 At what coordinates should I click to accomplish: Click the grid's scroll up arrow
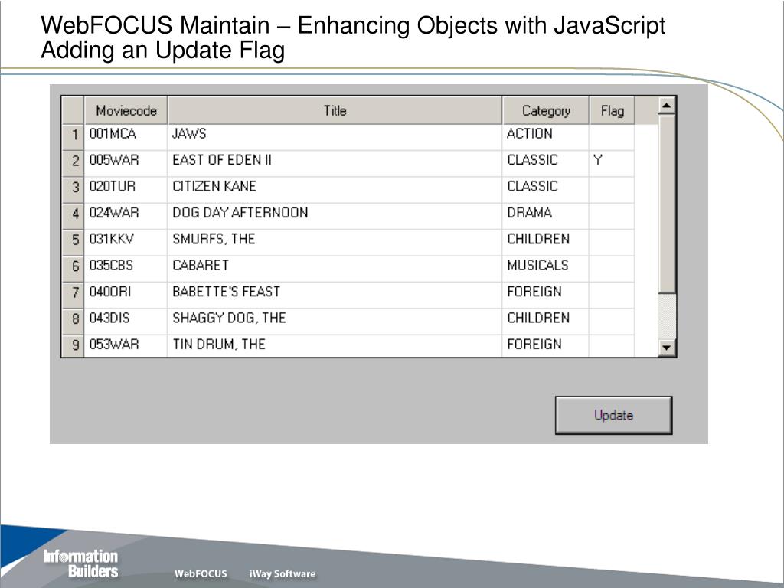[667, 106]
